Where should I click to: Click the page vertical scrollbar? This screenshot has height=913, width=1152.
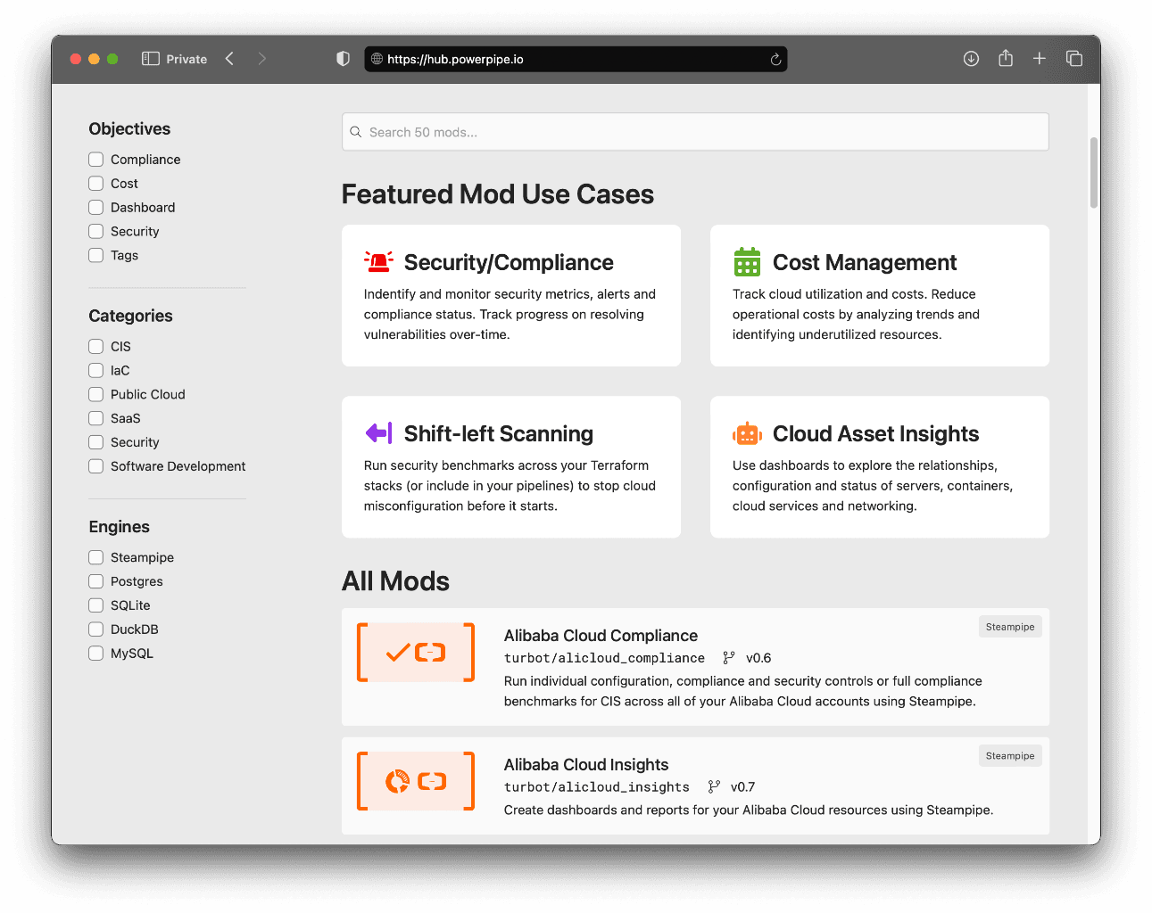point(1093,173)
